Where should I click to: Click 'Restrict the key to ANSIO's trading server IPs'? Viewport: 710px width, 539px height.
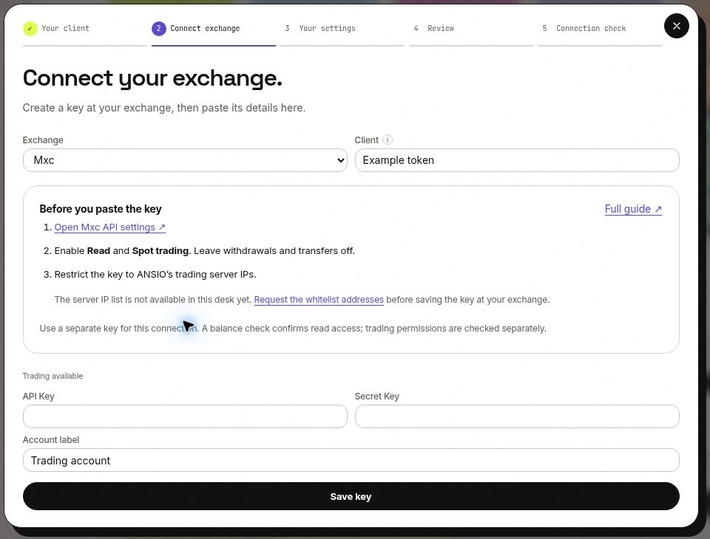[155, 274]
